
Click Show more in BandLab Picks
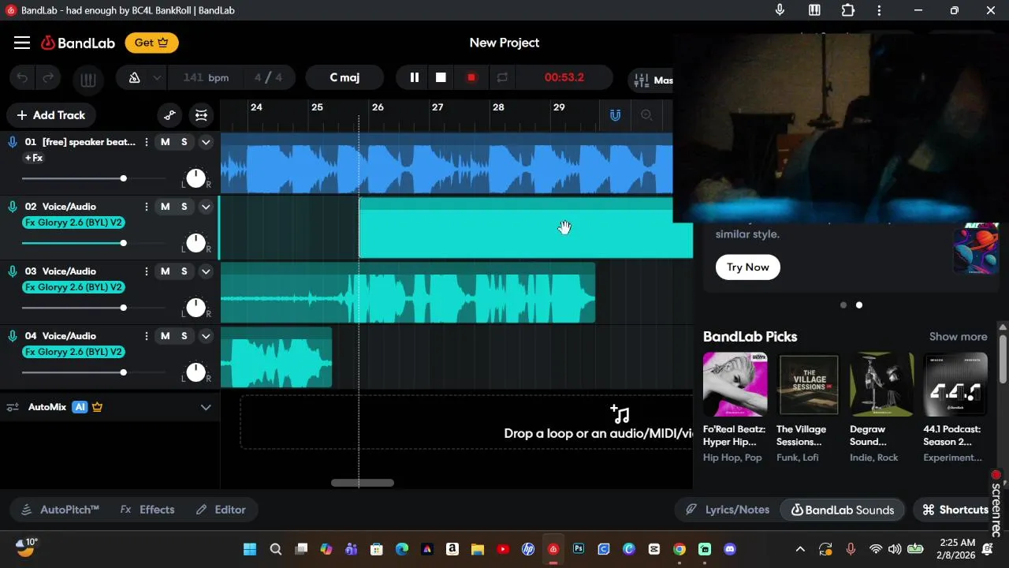tap(958, 337)
